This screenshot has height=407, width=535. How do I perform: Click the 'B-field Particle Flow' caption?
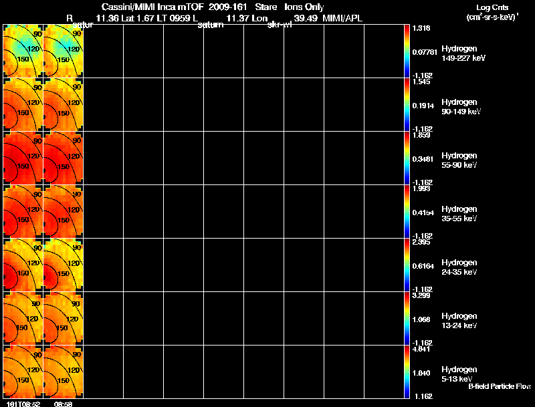[x=500, y=386]
